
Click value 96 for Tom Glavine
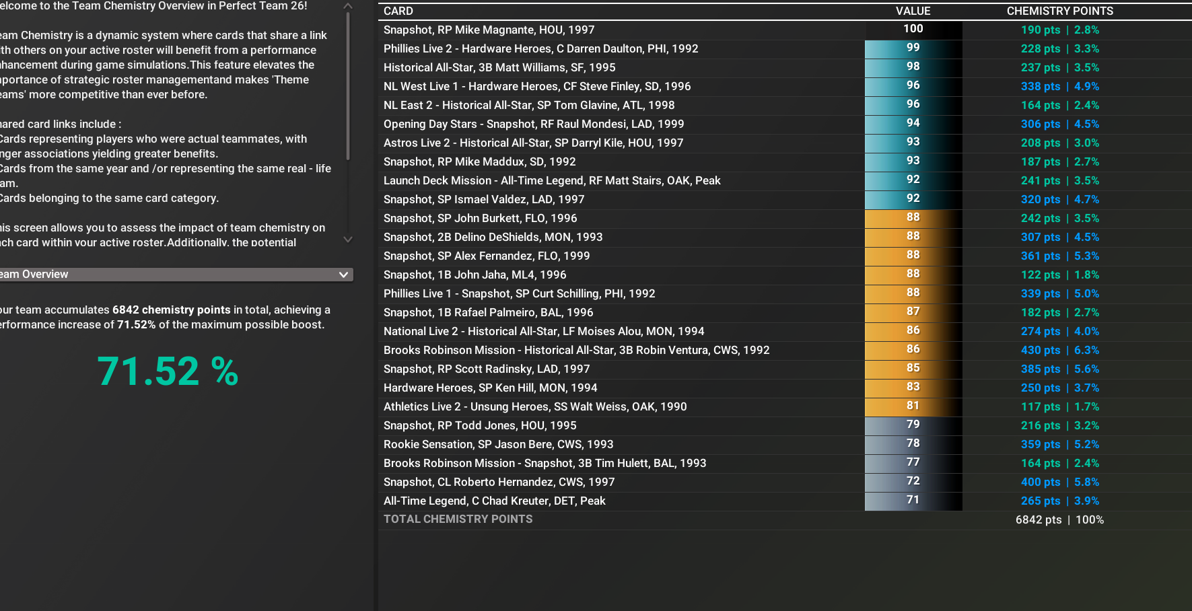coord(913,104)
